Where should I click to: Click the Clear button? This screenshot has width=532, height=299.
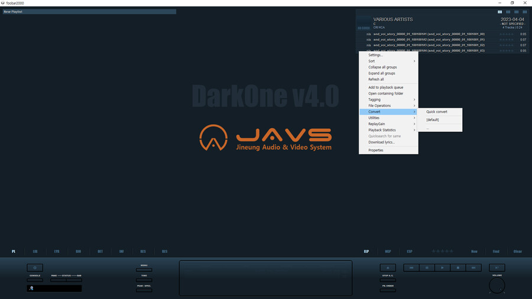click(x=518, y=252)
